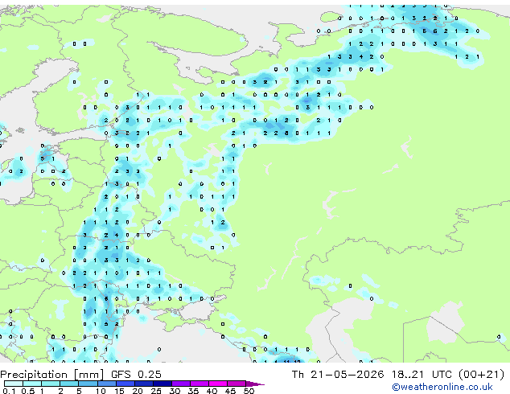The height and width of the screenshot is (394, 510).
Task: Select the 0.5 to 1 legend color segment
Action: pos(32,384)
